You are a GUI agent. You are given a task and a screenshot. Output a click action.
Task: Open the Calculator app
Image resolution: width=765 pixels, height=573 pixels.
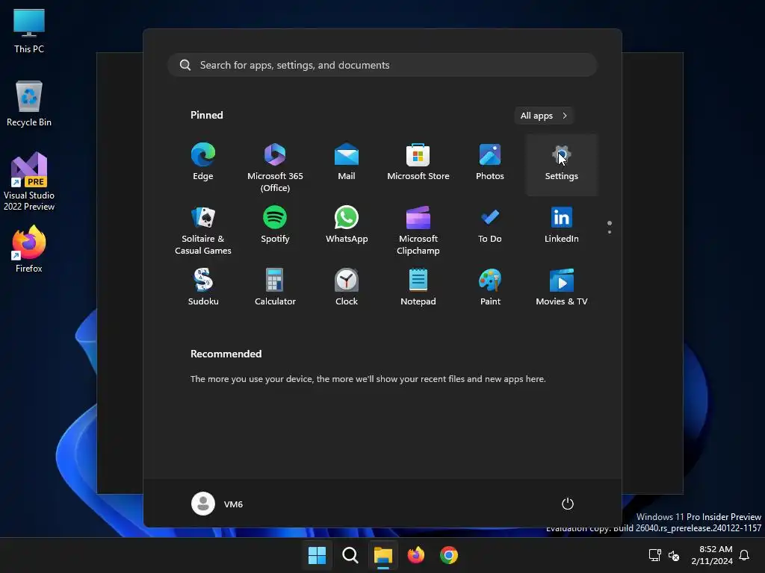tap(275, 287)
